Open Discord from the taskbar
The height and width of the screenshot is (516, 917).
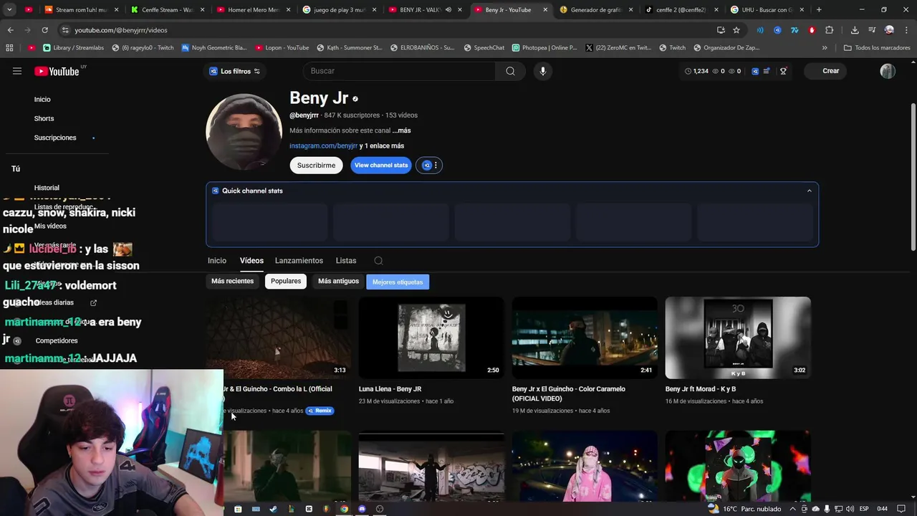click(x=362, y=509)
